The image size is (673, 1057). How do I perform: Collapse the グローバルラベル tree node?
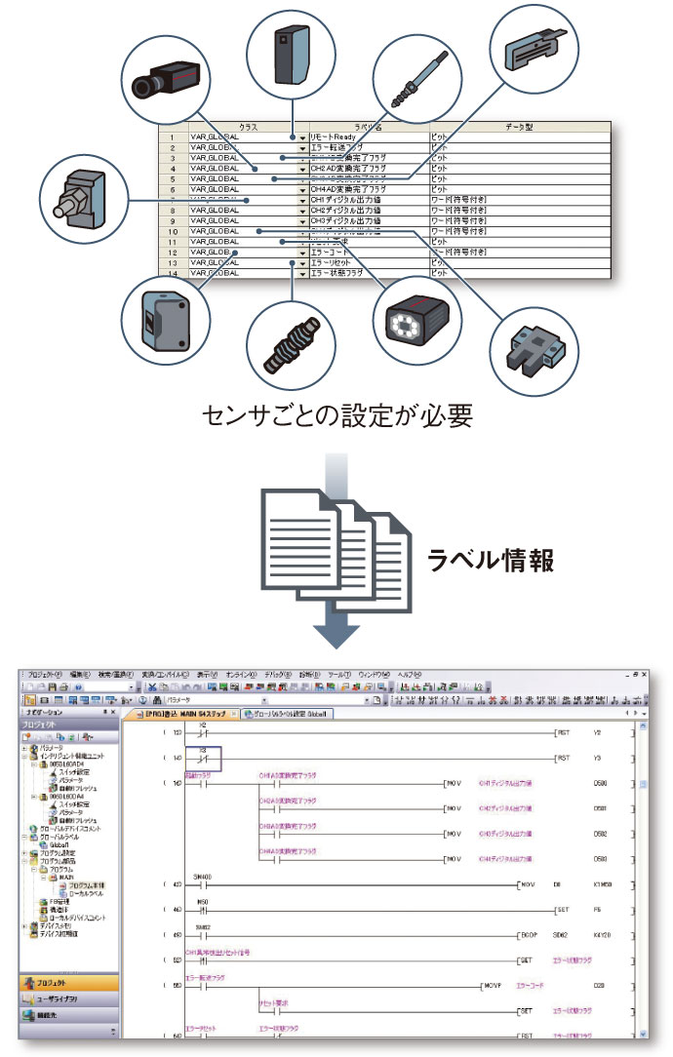click(x=25, y=837)
